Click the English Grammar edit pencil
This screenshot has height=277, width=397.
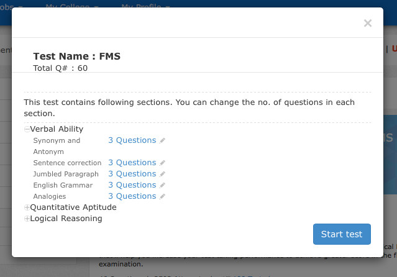click(x=163, y=186)
